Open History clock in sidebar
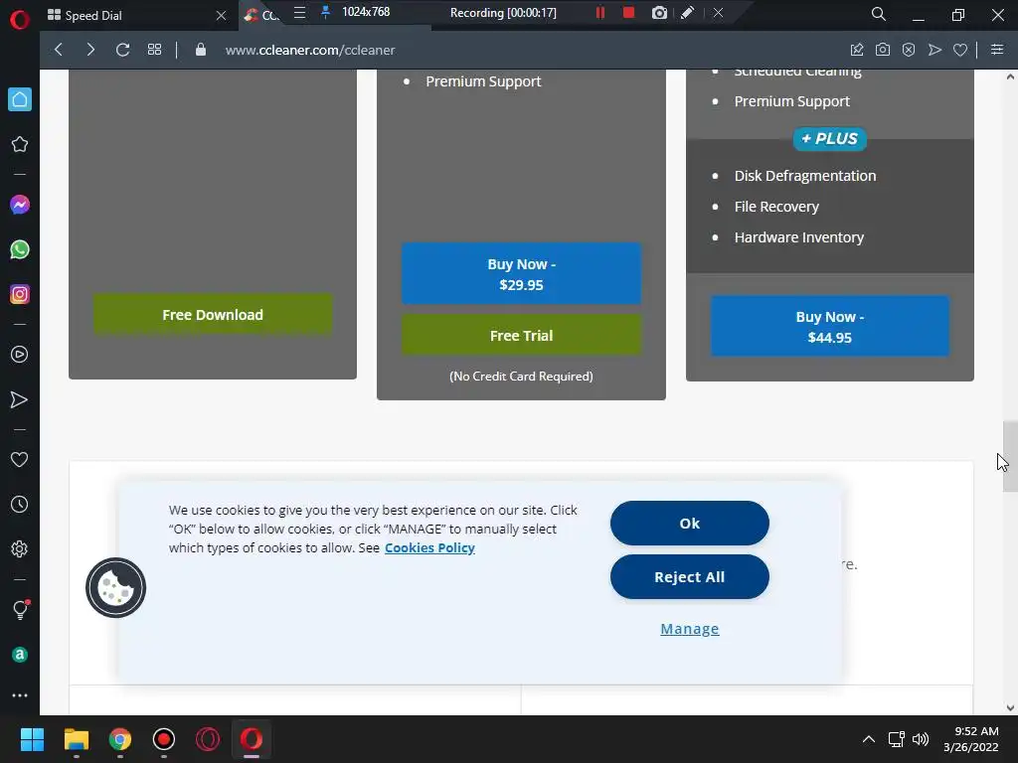The height and width of the screenshot is (763, 1018). point(20,504)
